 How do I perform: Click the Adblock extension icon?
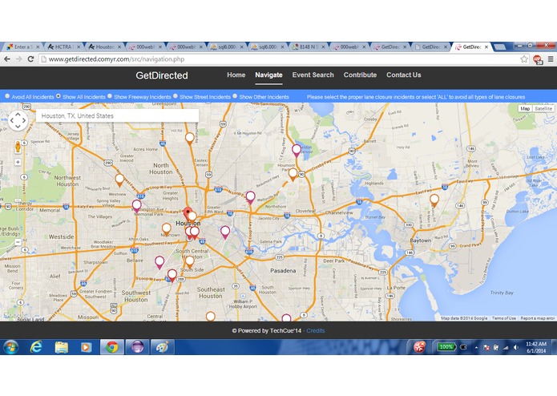tap(538, 59)
